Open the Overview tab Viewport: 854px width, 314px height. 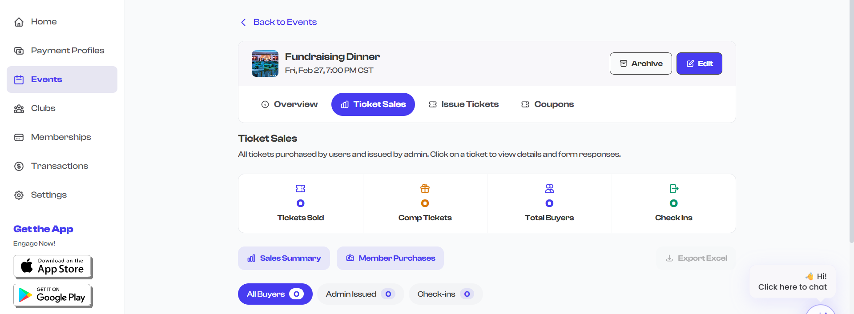click(290, 104)
